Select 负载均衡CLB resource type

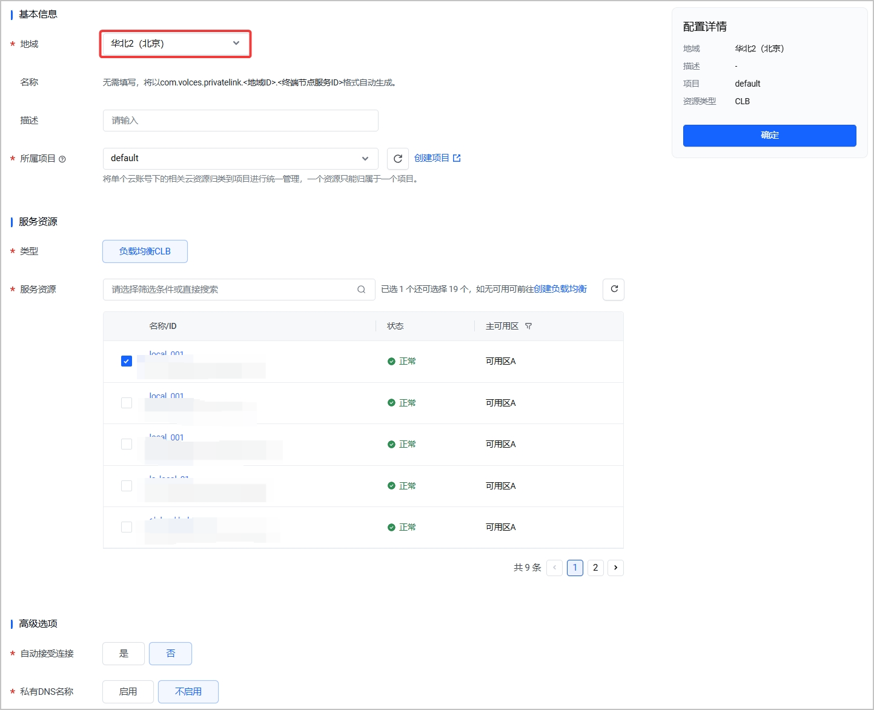(145, 251)
